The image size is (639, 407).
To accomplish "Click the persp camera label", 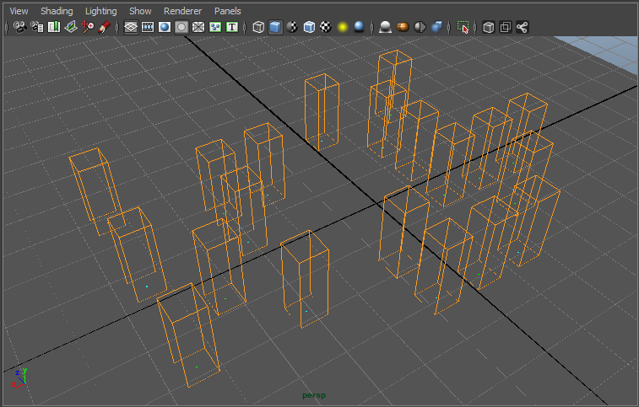I will tap(314, 395).
